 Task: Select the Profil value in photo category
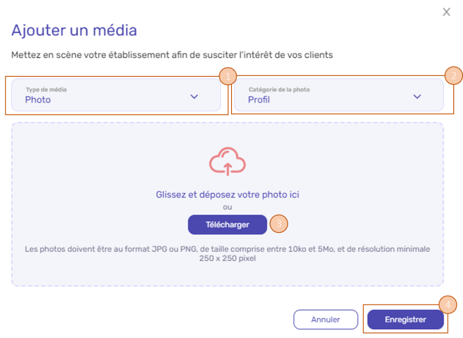pos(258,100)
